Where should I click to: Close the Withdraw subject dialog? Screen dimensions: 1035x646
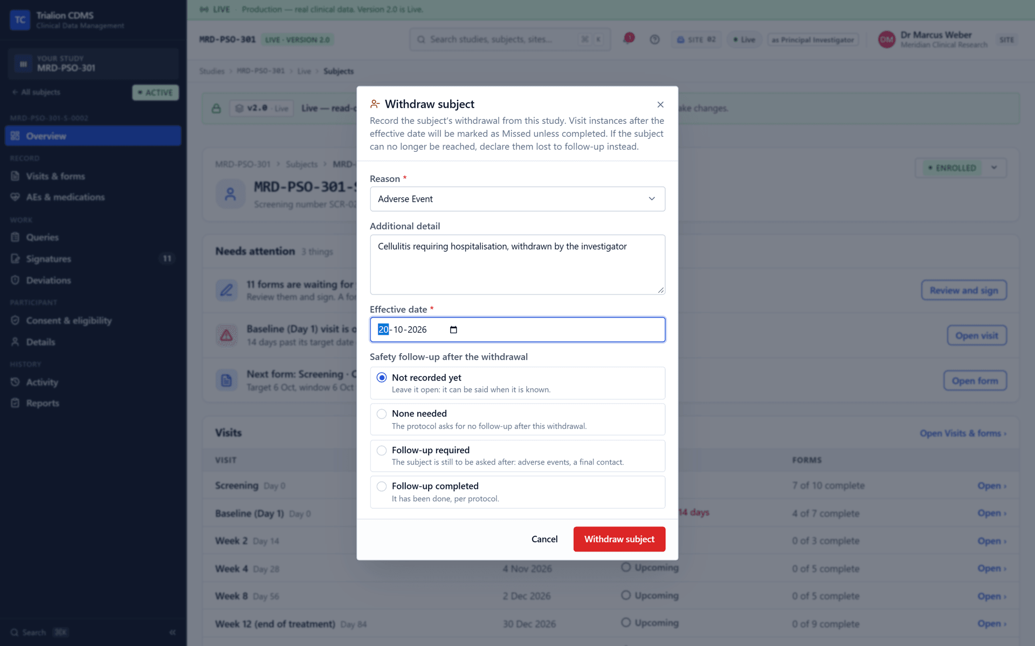tap(660, 104)
